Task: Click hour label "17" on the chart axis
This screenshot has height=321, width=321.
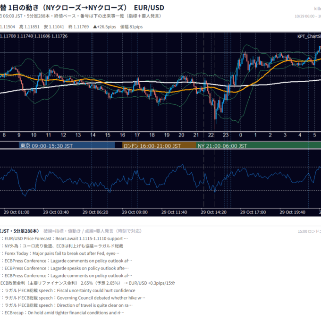Action: pyautogui.click(x=137, y=135)
